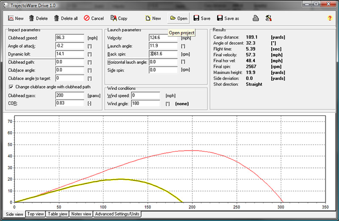This screenshot has width=339, height=221.
Task: Edit the Side spin field
Action: [163, 70]
